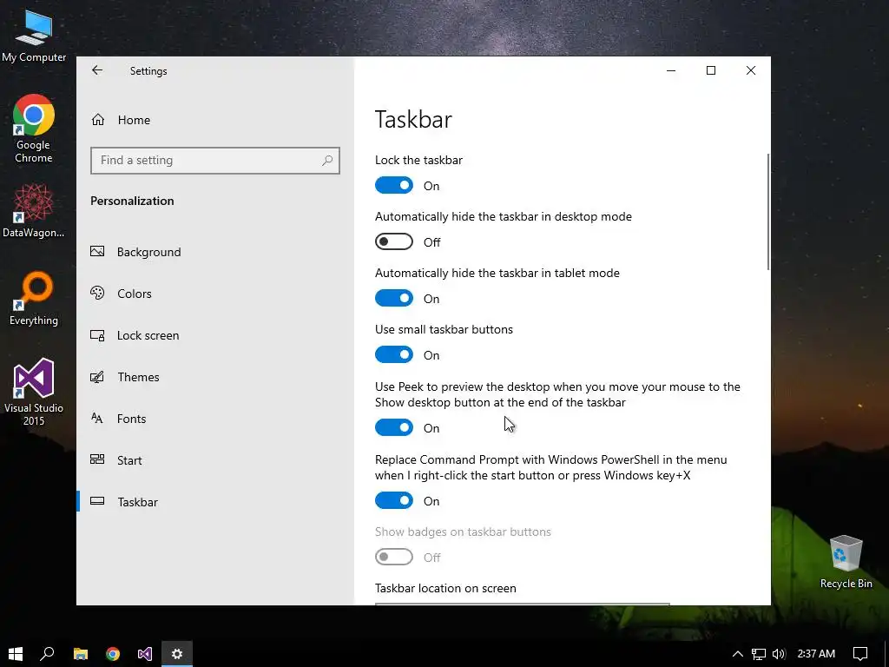Image resolution: width=889 pixels, height=667 pixels.
Task: Enable auto-hide taskbar in desktop mode
Action: (394, 241)
